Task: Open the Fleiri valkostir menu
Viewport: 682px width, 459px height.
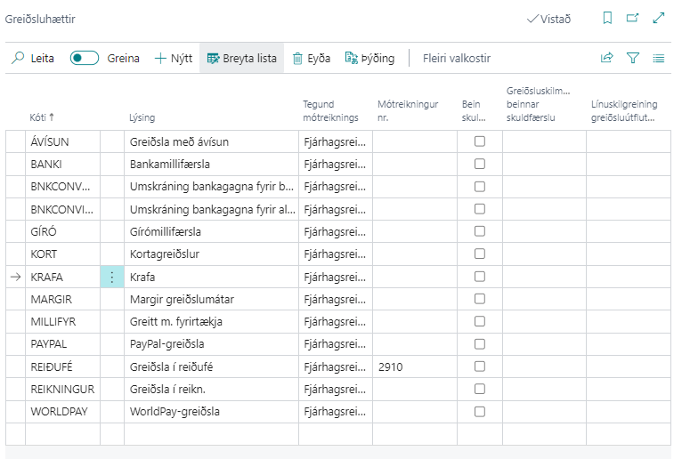Action: pyautogui.click(x=456, y=58)
